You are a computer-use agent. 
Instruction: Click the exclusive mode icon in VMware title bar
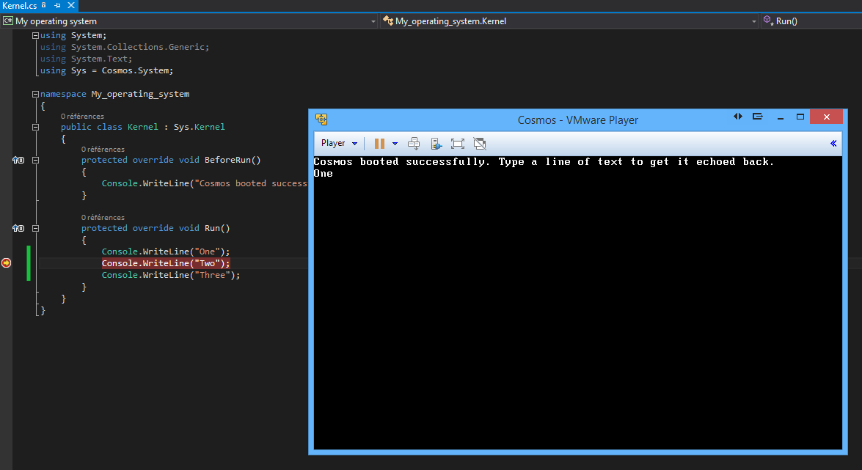click(x=758, y=117)
